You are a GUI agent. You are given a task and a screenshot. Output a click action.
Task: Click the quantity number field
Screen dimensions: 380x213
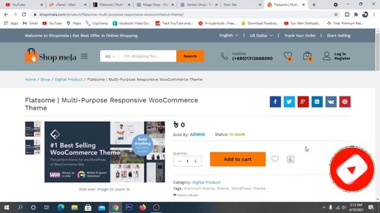tap(188, 161)
